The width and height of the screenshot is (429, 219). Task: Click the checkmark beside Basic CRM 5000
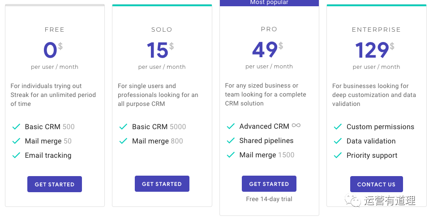click(x=124, y=126)
